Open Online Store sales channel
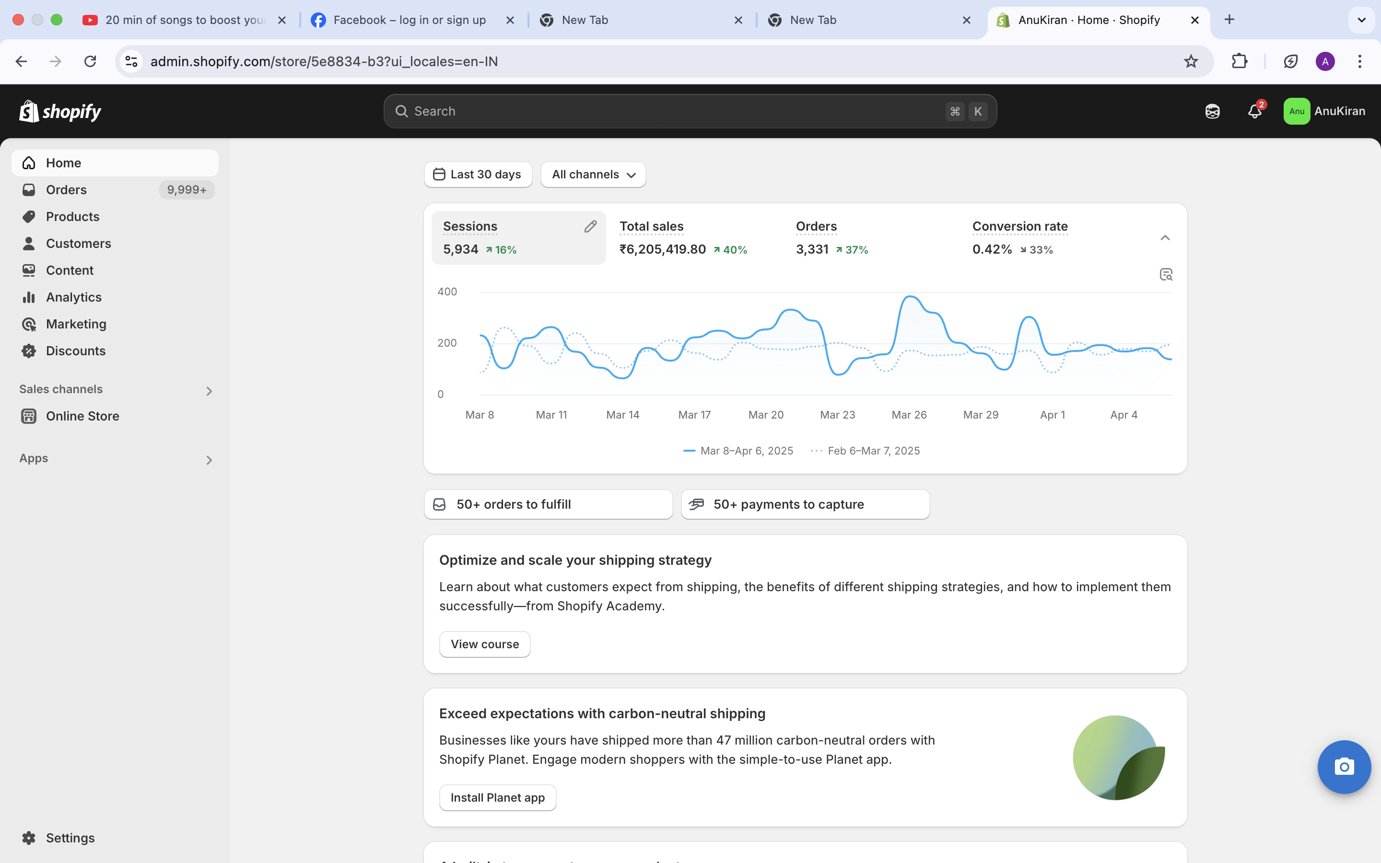1381x863 pixels. pyautogui.click(x=83, y=416)
